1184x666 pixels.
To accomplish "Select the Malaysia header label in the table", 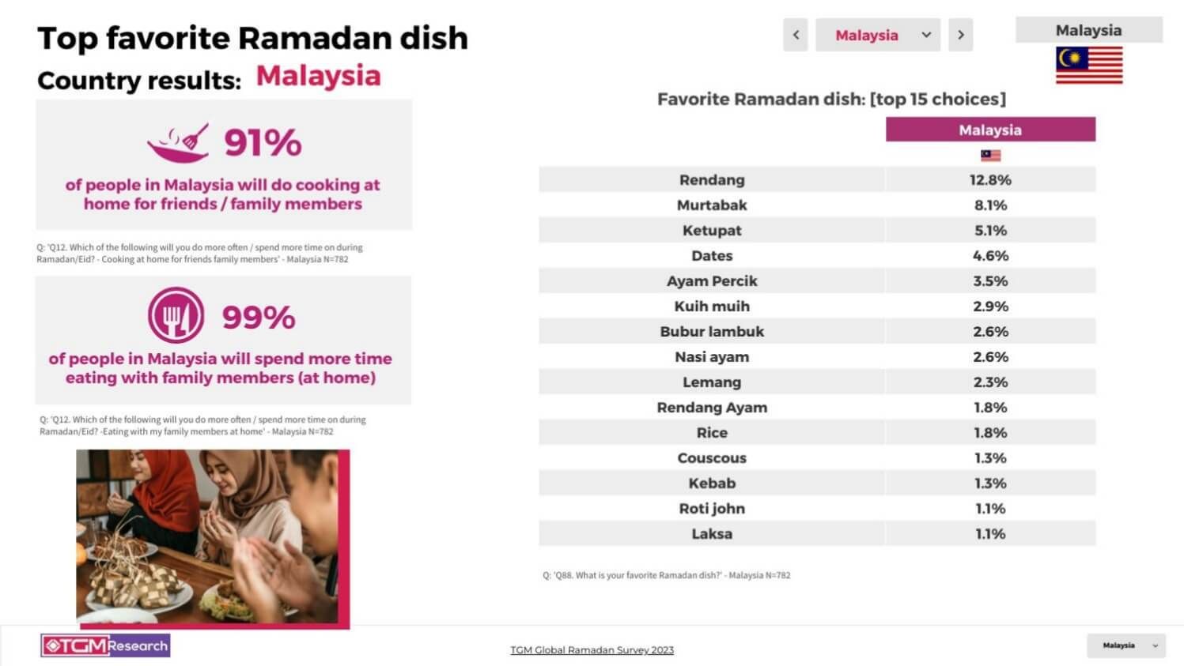I will click(x=991, y=130).
